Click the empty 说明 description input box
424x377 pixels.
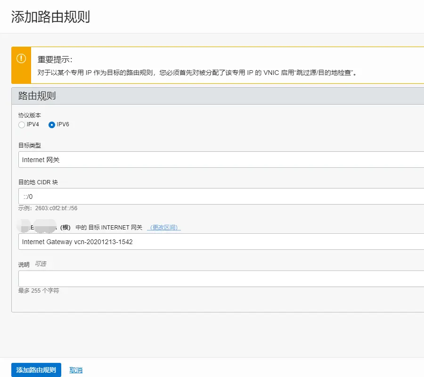220,279
